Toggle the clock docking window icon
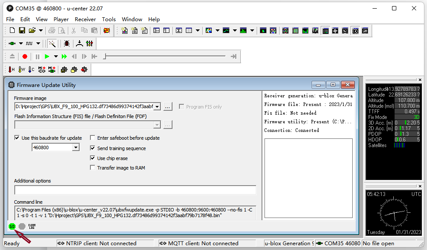 click(x=355, y=31)
